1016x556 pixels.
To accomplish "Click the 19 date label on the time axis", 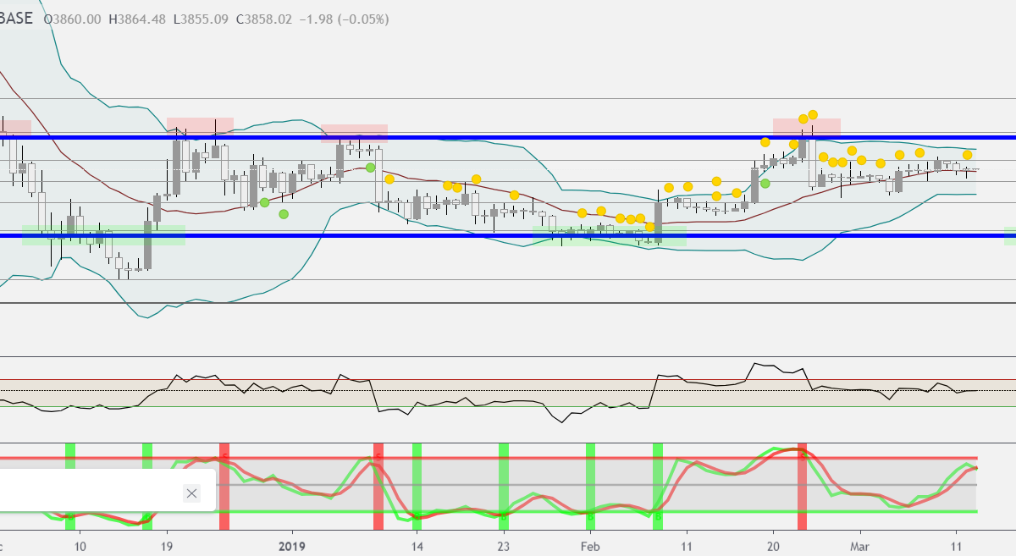I will pos(167,546).
